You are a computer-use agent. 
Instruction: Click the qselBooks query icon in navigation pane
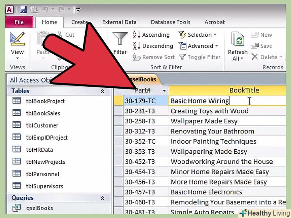click(x=16, y=208)
